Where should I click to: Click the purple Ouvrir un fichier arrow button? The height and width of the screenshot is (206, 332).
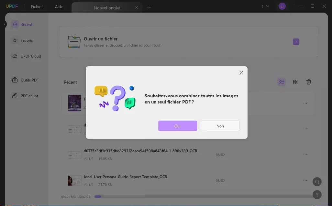296,42
